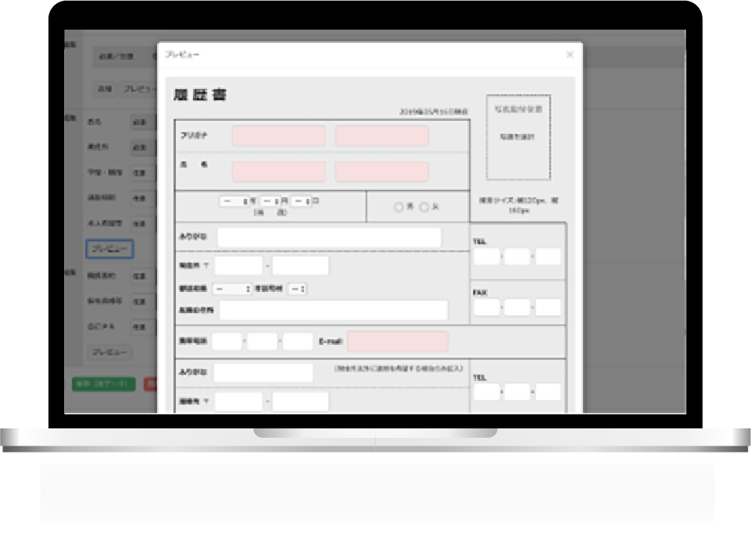
Task: Select the male (男) radio button
Action: tap(399, 207)
